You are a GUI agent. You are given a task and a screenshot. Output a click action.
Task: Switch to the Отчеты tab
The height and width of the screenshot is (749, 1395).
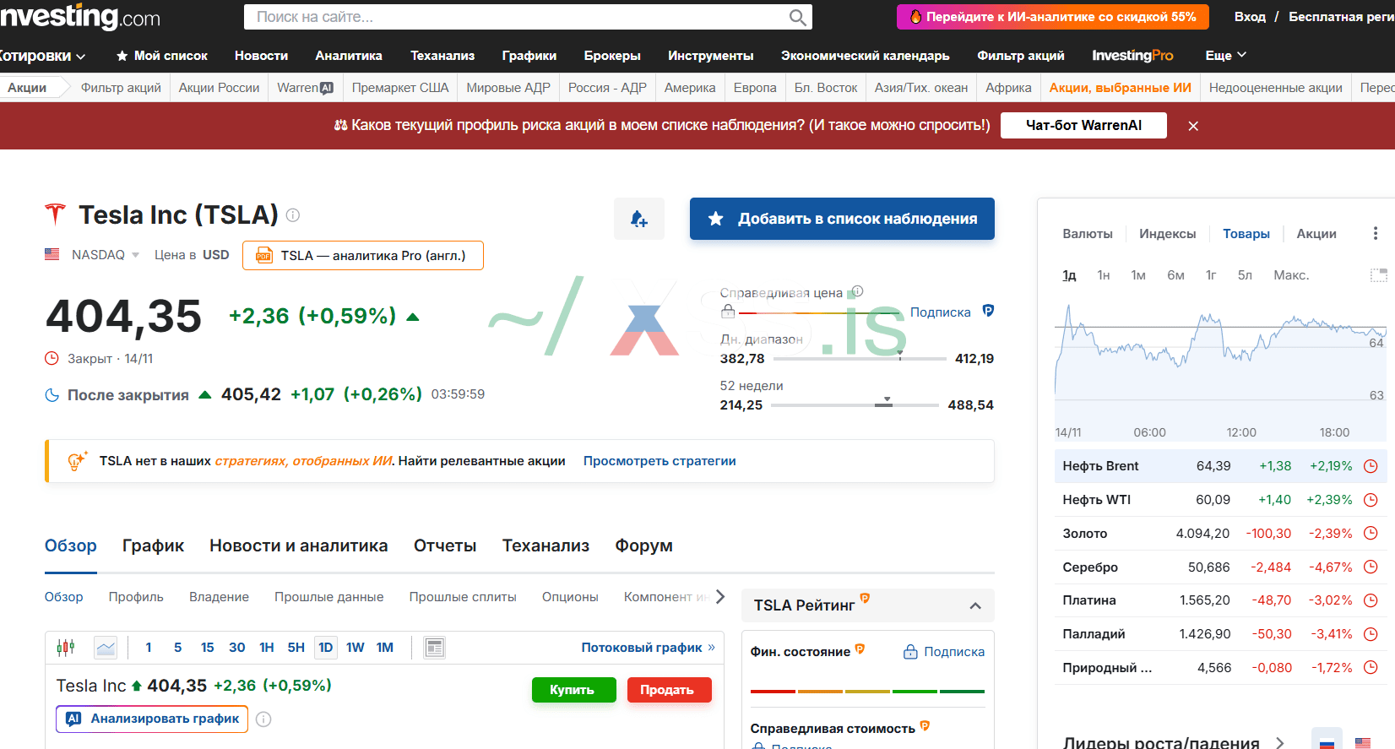pos(445,545)
